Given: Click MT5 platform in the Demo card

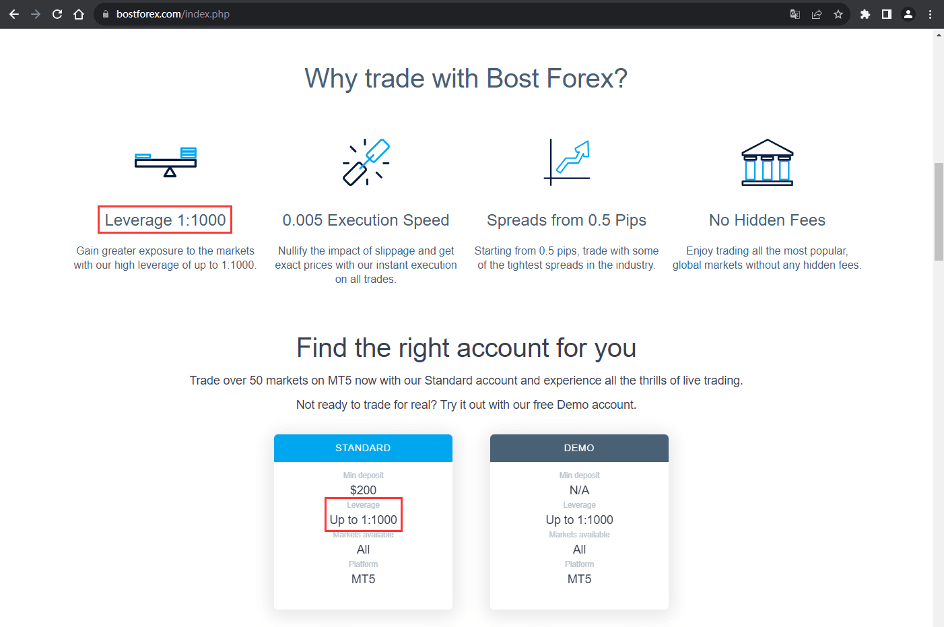Looking at the screenshot, I should (x=579, y=579).
